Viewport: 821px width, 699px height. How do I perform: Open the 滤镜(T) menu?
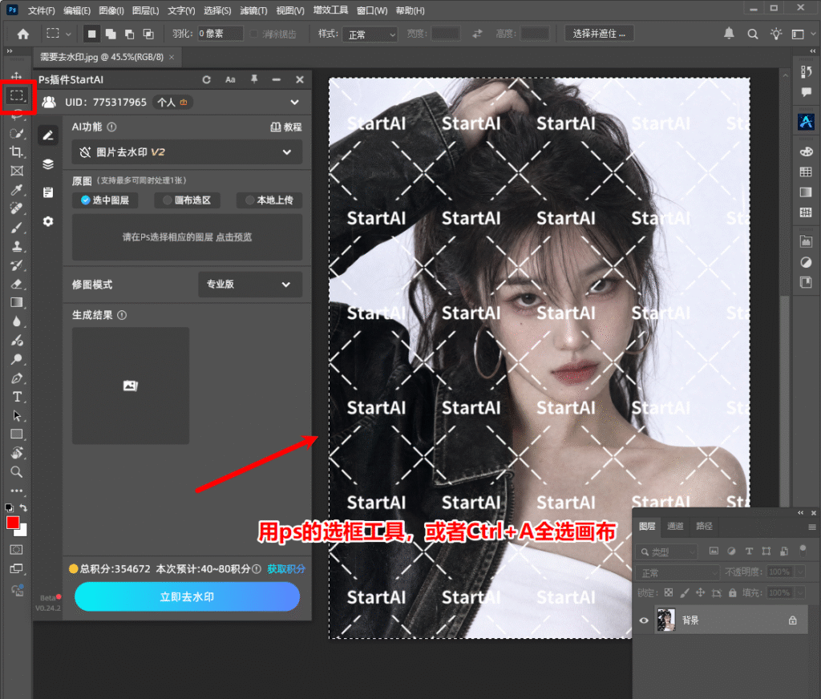253,10
